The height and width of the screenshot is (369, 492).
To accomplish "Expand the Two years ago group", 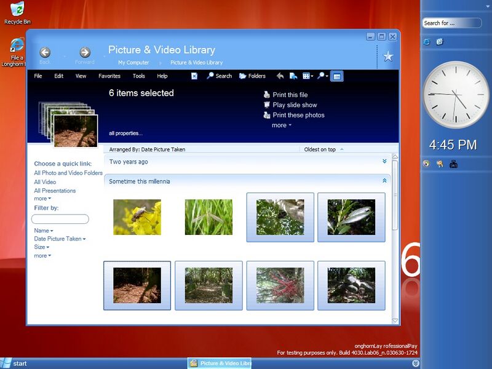I will click(384, 162).
